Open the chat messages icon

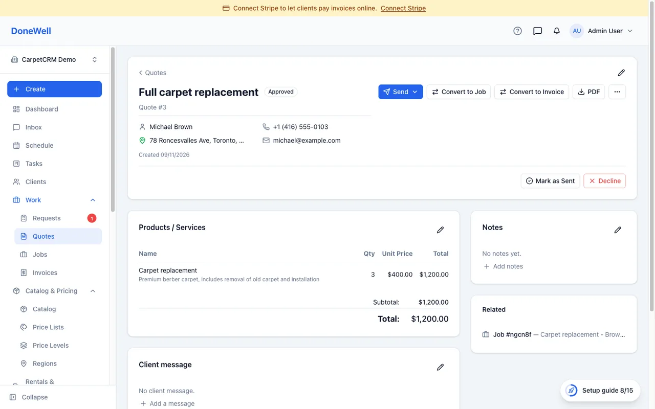tap(537, 31)
